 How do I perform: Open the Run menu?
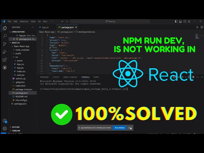[45, 21]
